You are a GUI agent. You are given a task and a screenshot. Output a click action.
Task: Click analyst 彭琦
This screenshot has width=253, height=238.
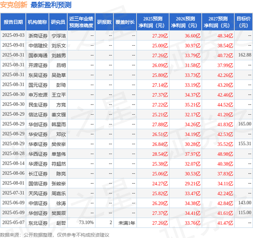61,85
